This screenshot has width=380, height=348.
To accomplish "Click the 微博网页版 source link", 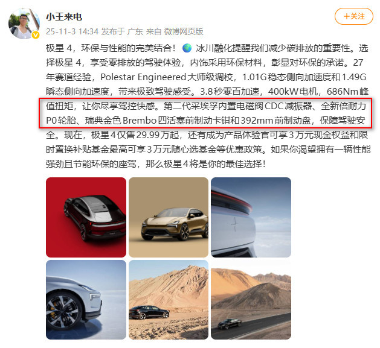I will pos(184,31).
